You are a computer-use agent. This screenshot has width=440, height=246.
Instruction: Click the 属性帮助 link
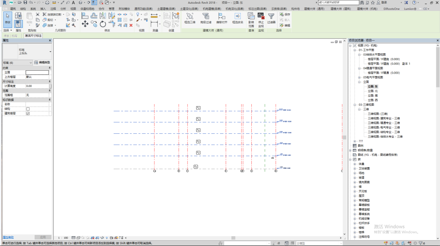(x=8, y=237)
